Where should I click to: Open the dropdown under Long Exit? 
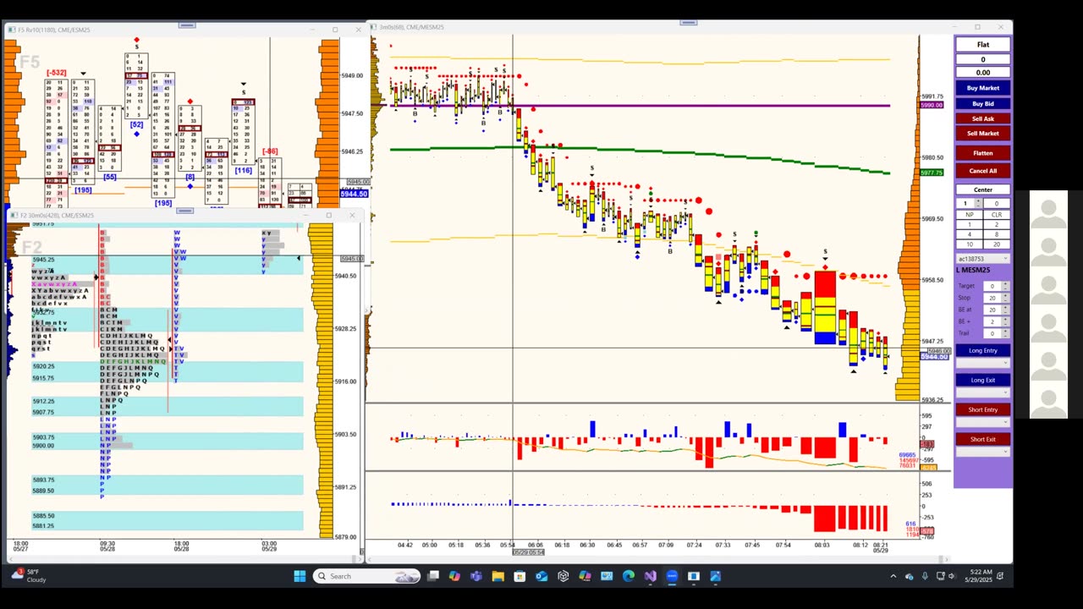click(x=982, y=392)
